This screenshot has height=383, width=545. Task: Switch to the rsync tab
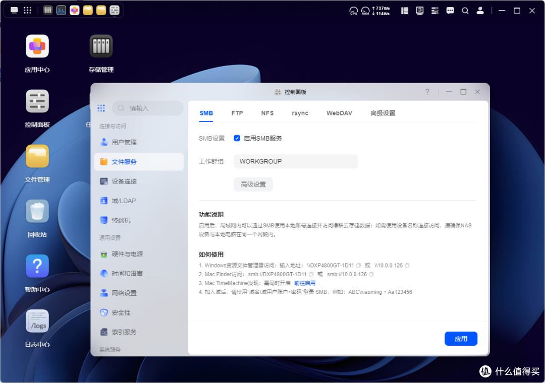pos(300,113)
